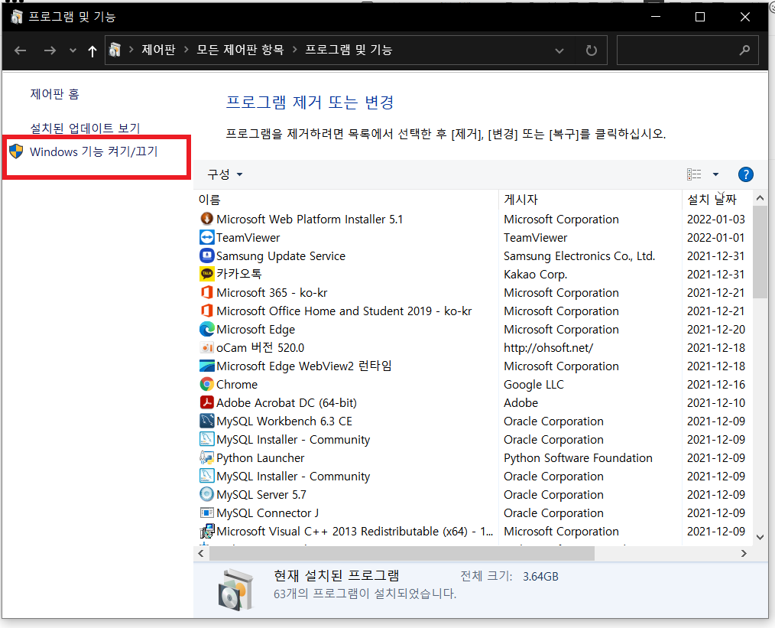
Task: Click the vertical scrollbar up arrow
Action: click(x=760, y=198)
